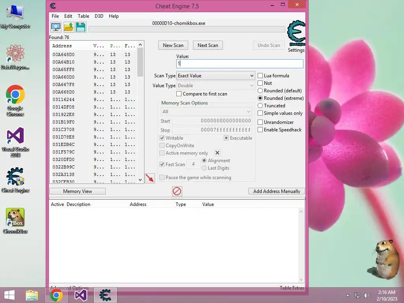
Task: Save table with the floppy disk icon
Action: click(80, 27)
